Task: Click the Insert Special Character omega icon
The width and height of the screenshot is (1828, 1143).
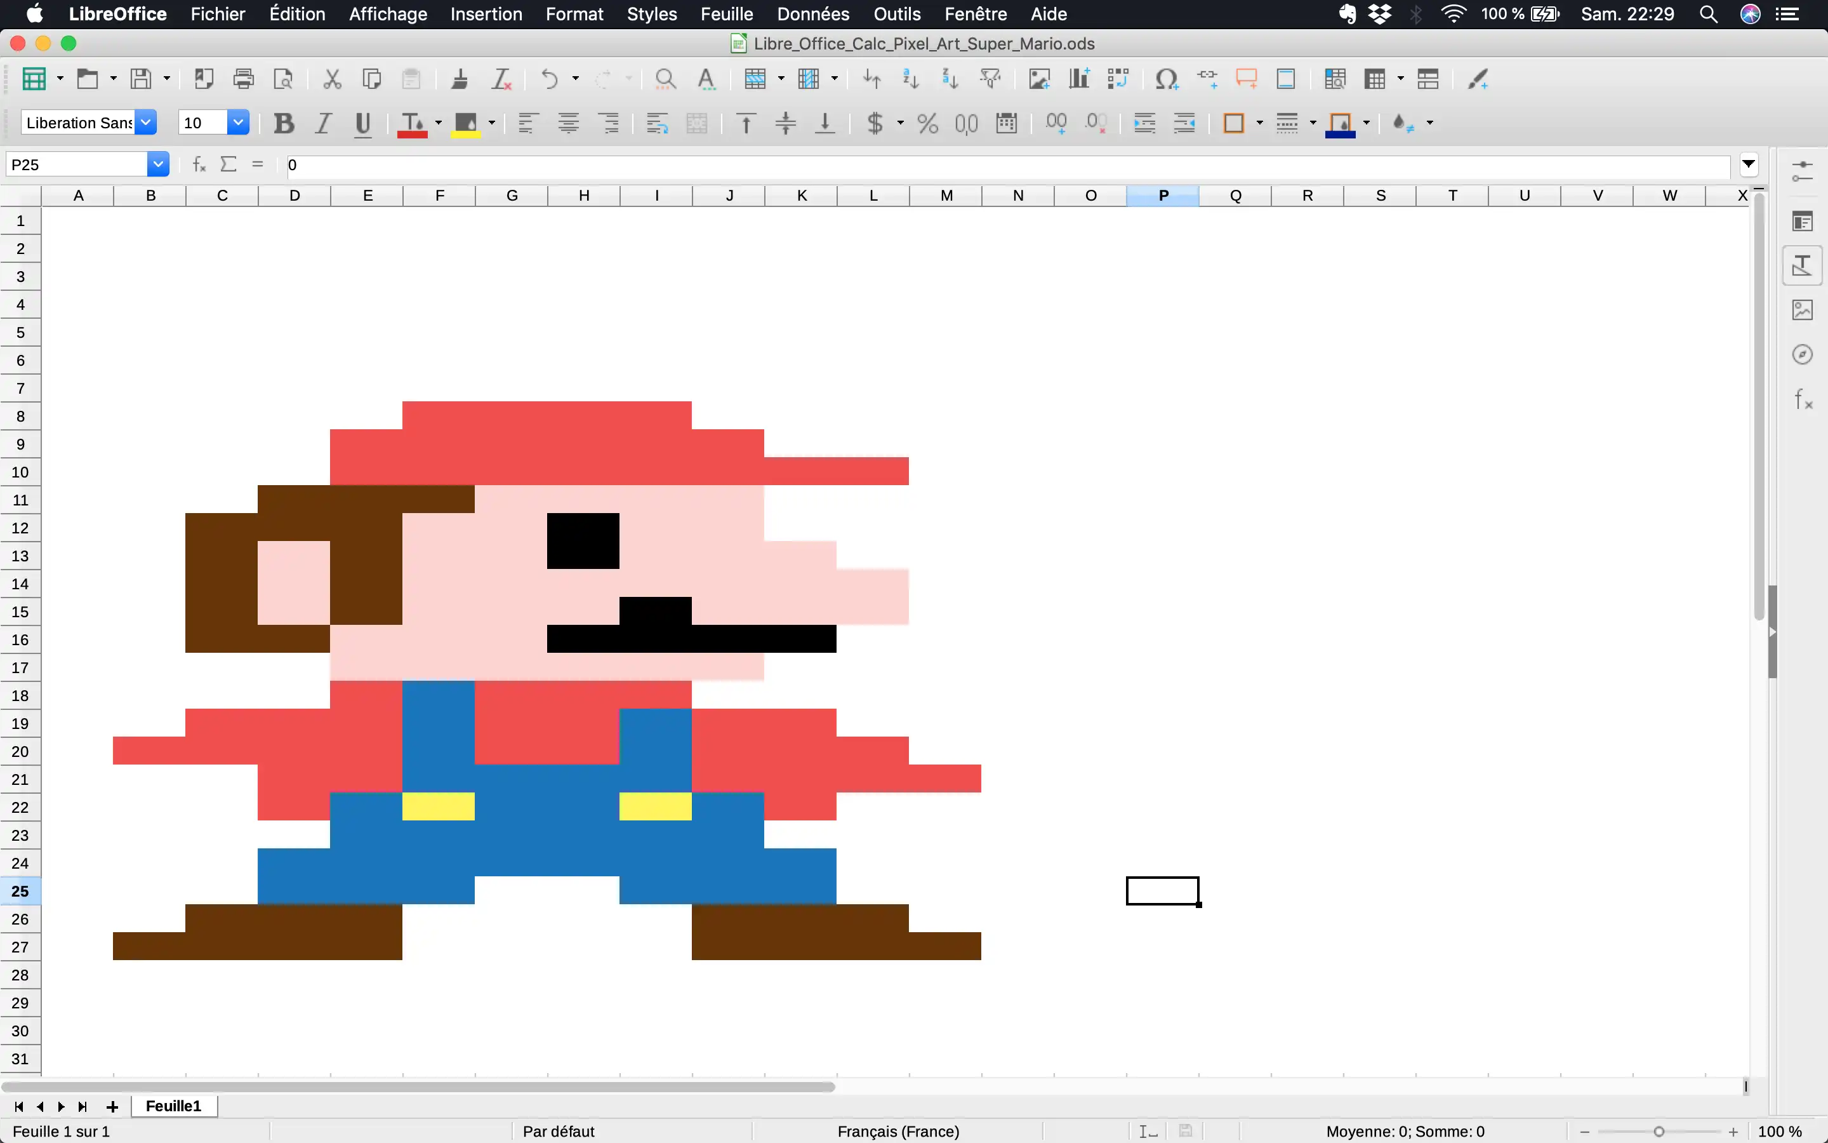Action: coord(1166,79)
